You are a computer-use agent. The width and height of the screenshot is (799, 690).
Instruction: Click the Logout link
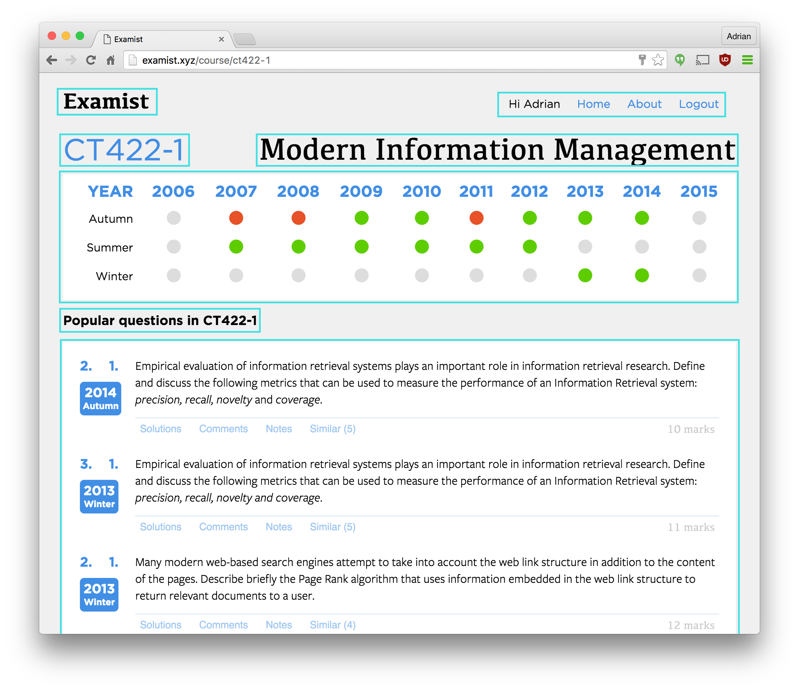(698, 104)
